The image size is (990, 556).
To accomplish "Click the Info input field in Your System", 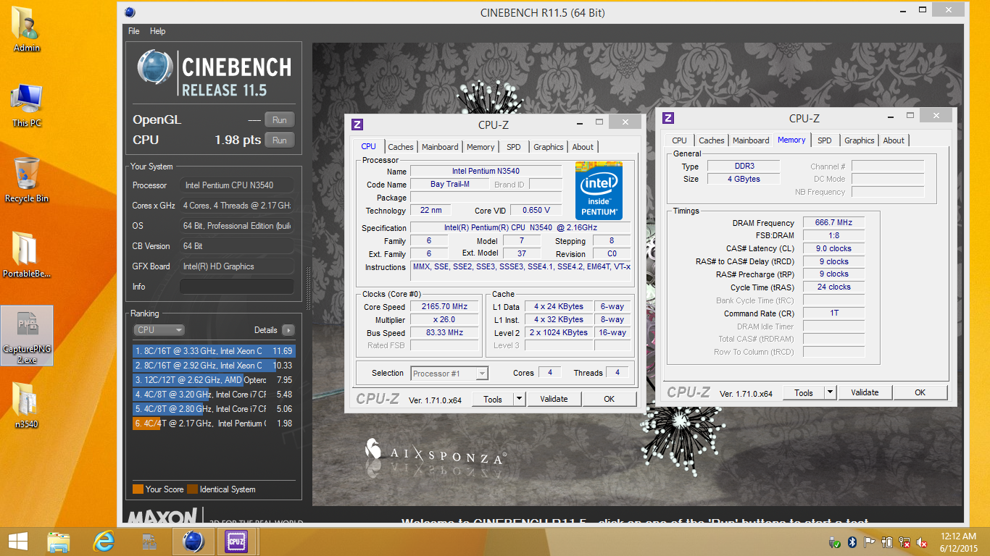I will pyautogui.click(x=237, y=287).
